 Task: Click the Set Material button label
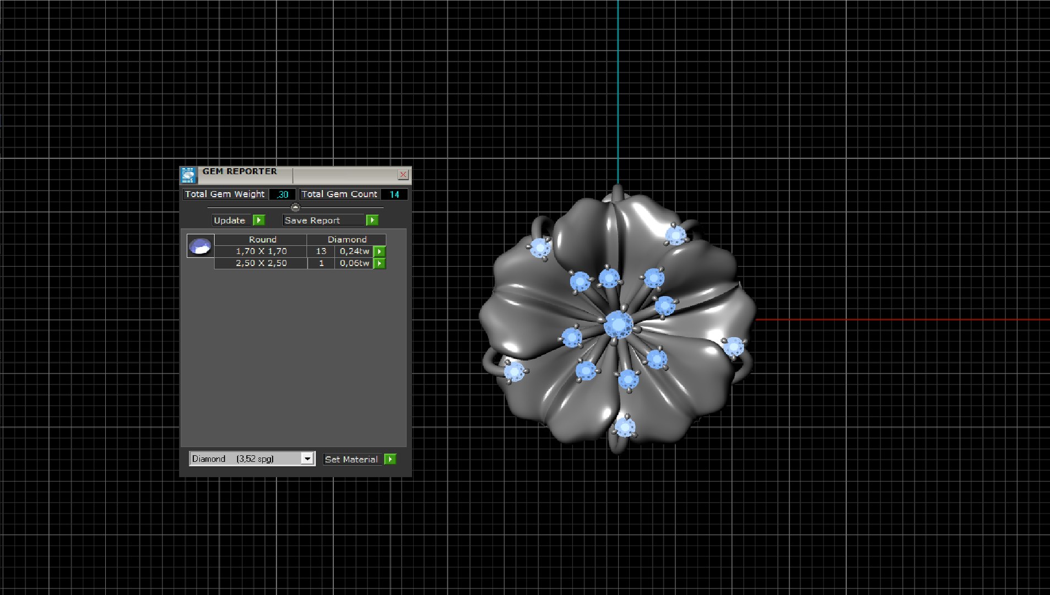pyautogui.click(x=351, y=459)
